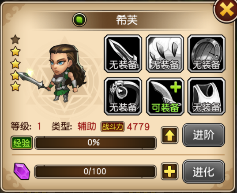Tap the purple soul gem icon
Viewport: 237px width, 193px height.
coord(22,171)
